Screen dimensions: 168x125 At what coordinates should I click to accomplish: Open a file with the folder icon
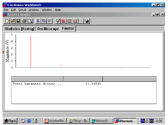pyautogui.click(x=13, y=21)
